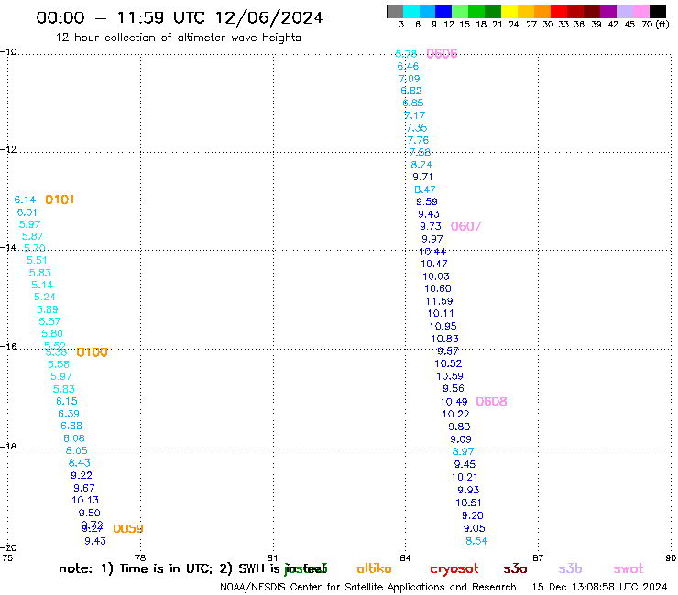Viewport: 678px width, 595px height.
Task: Click the wave height value 5.57
Action: pyautogui.click(x=49, y=321)
